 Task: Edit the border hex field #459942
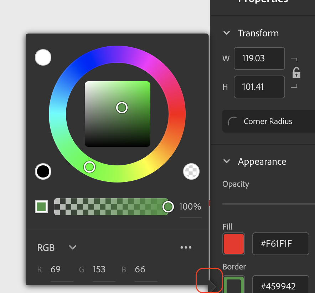(281, 284)
